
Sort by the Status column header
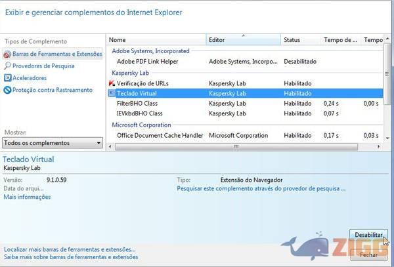tap(301, 39)
